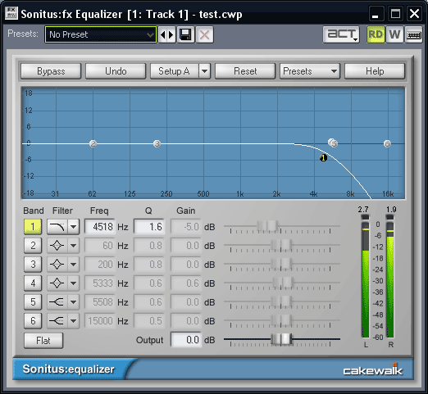This screenshot has height=394, width=428.
Task: Select band 5 shelving filter icon
Action: coord(57,302)
